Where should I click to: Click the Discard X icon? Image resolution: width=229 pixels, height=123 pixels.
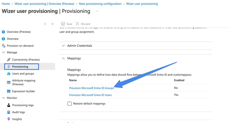click(x=78, y=24)
